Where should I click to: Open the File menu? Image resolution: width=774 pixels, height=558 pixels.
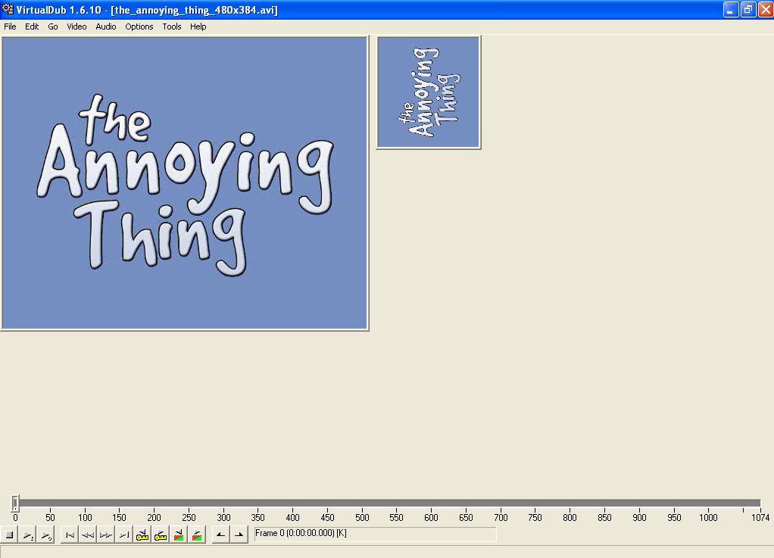[x=10, y=26]
